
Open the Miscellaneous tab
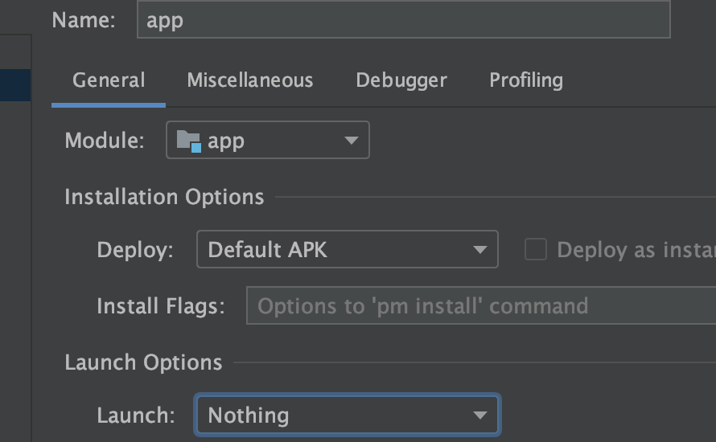(250, 80)
